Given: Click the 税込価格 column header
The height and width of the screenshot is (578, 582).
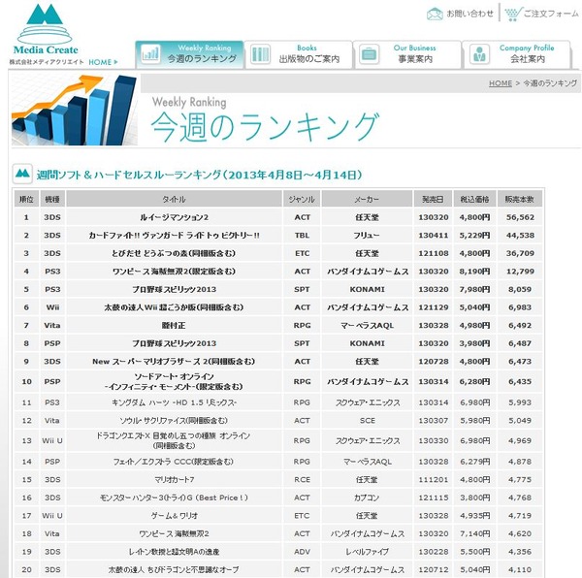Looking at the screenshot, I should pos(474,199).
